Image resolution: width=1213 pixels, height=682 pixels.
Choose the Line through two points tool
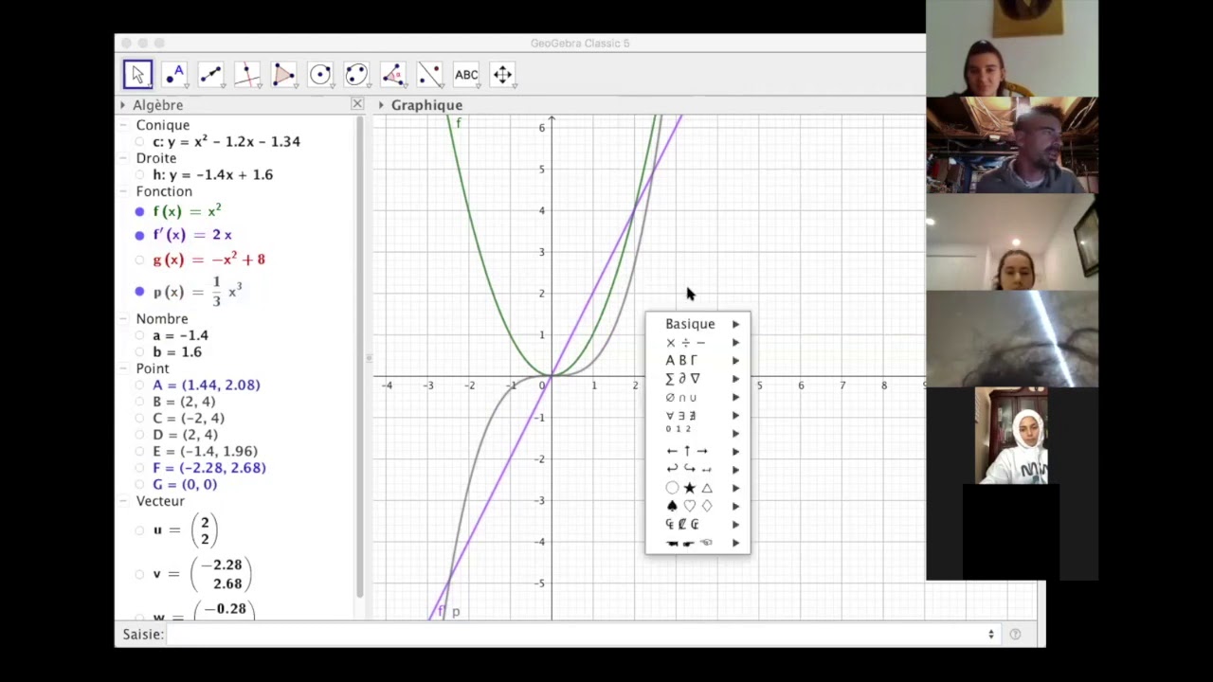(x=210, y=75)
